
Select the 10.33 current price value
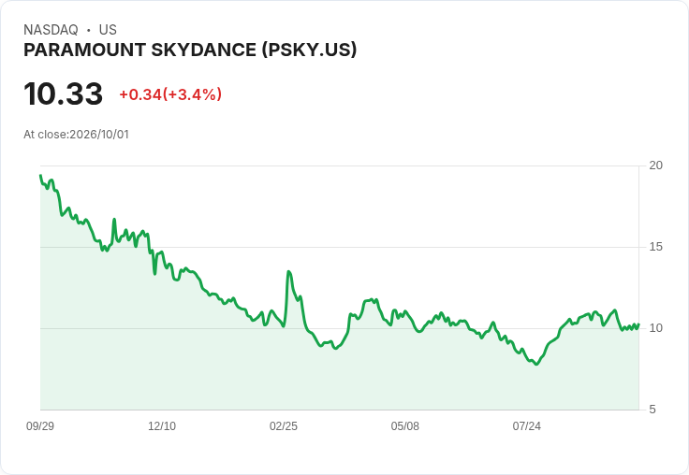tap(64, 94)
